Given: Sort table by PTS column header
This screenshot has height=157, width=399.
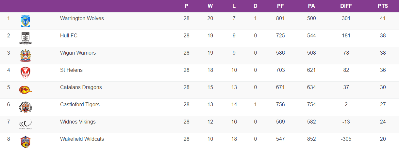Looking at the screenshot, I should pos(383,6).
